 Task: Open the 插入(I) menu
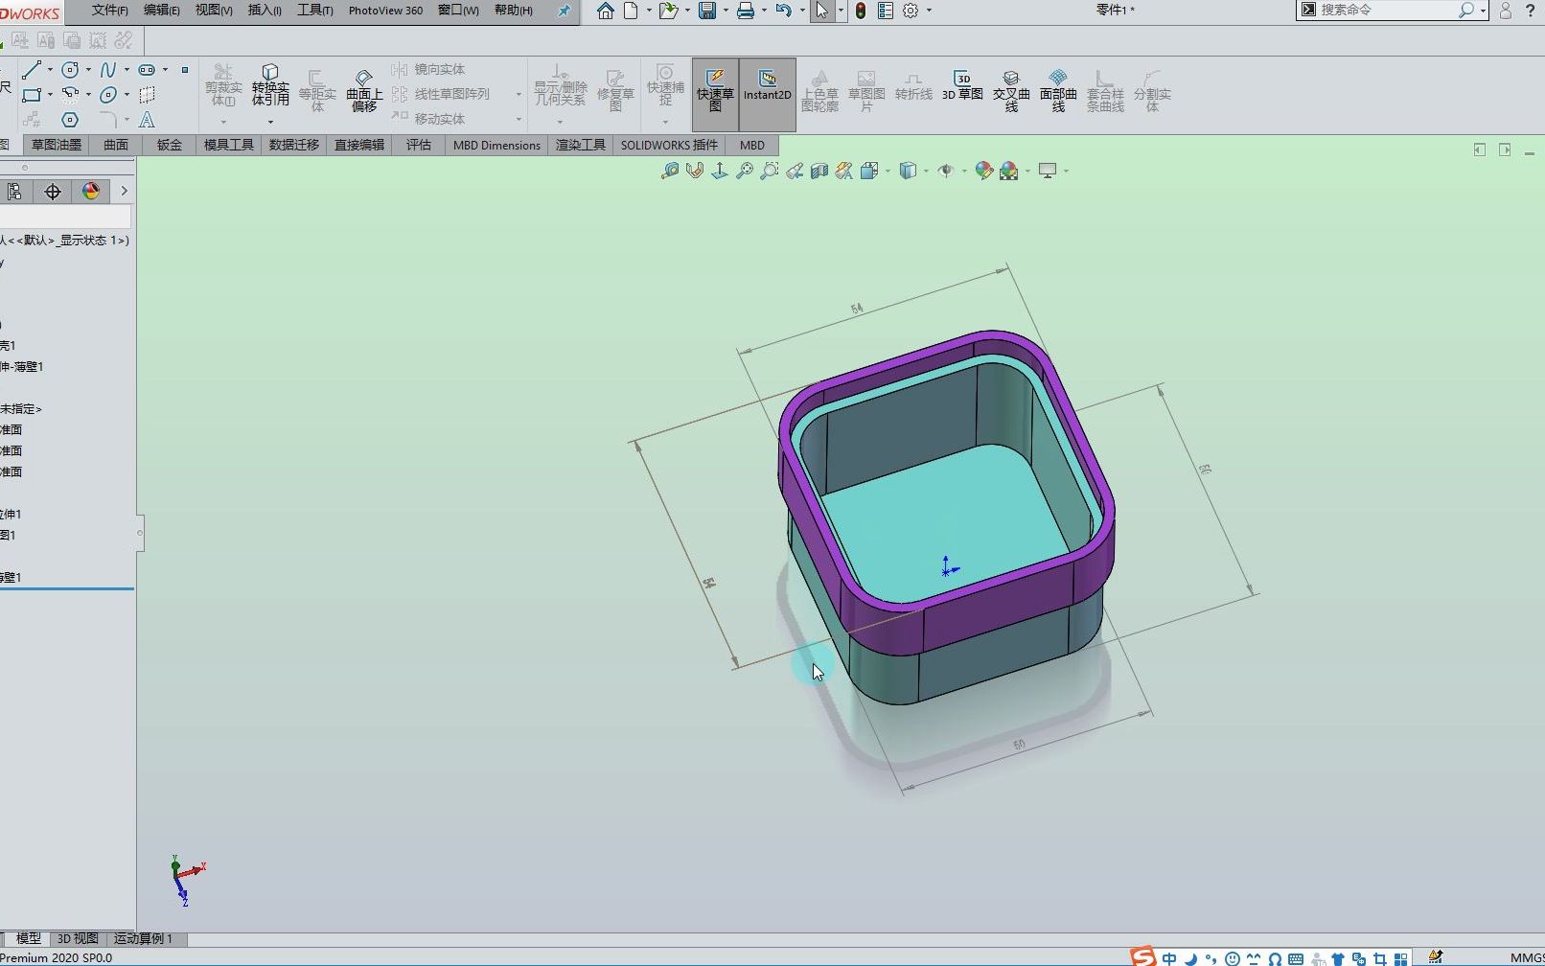(263, 11)
